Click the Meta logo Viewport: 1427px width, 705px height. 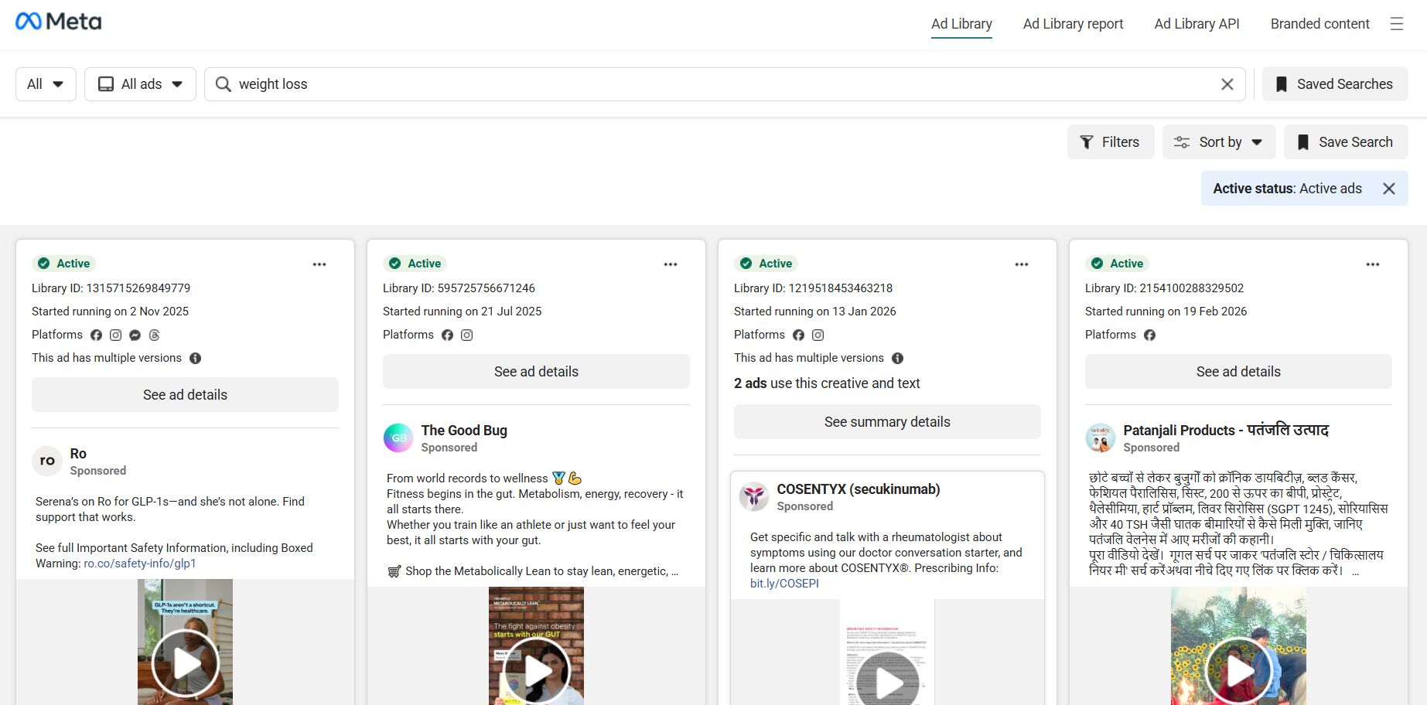(59, 22)
